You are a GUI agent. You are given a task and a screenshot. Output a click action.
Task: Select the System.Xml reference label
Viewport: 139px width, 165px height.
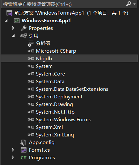coord(49,127)
